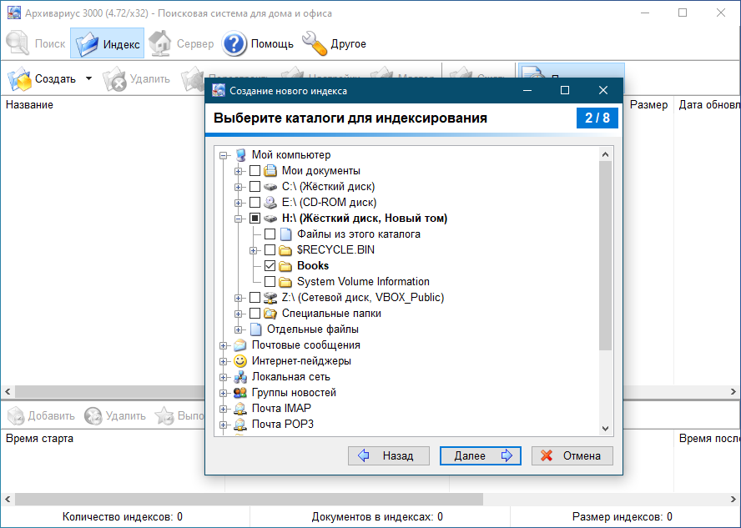The height and width of the screenshot is (528, 741).
Task: Click the tree scrollbar up arrow
Action: pyautogui.click(x=605, y=154)
